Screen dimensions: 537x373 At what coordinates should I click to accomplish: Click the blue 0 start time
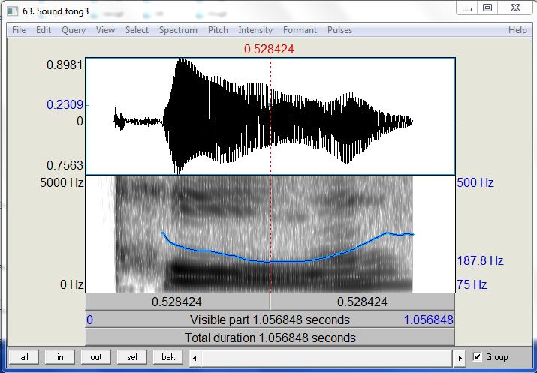click(89, 320)
